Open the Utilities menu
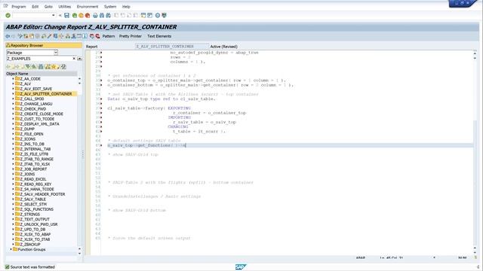The image size is (483, 271). click(64, 7)
